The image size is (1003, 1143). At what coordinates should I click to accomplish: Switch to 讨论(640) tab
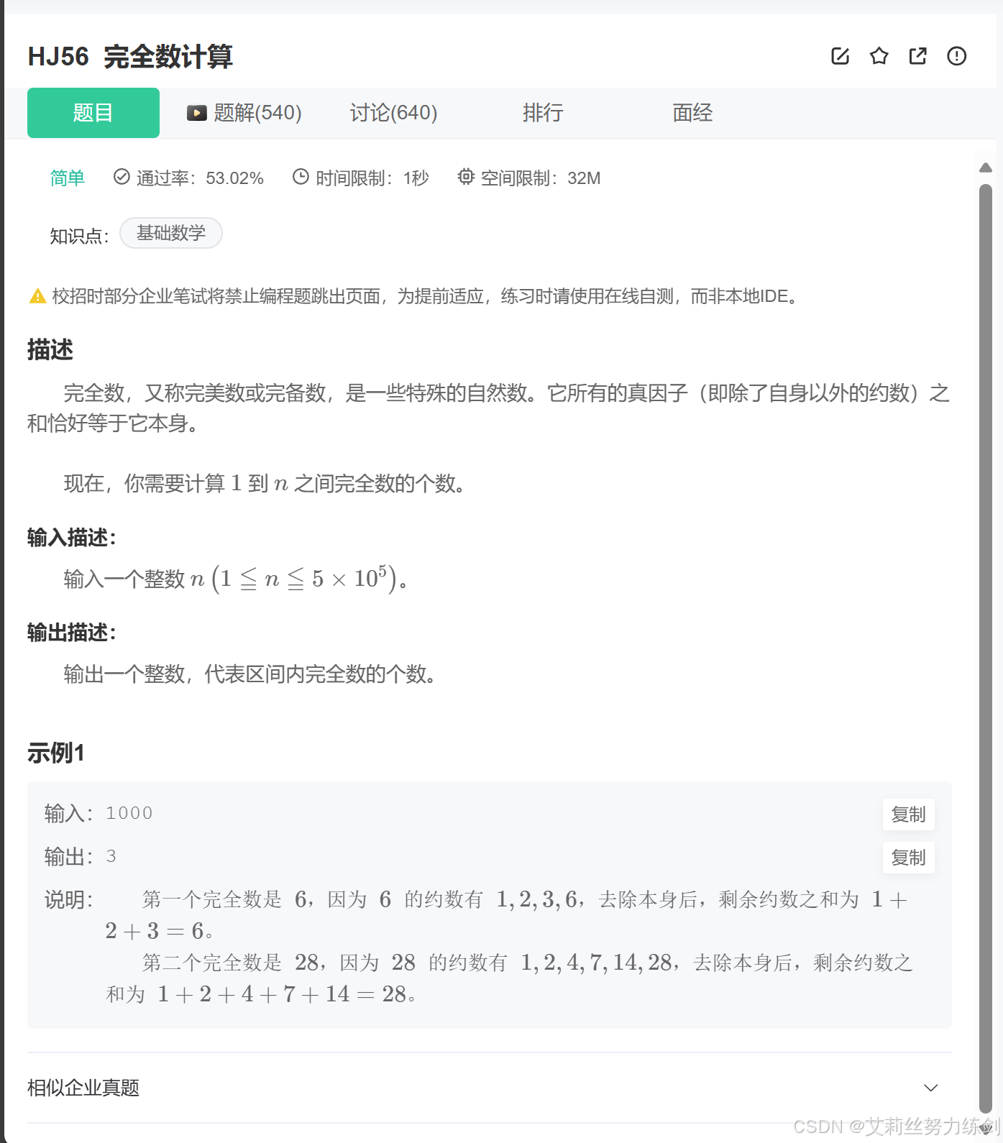(393, 113)
